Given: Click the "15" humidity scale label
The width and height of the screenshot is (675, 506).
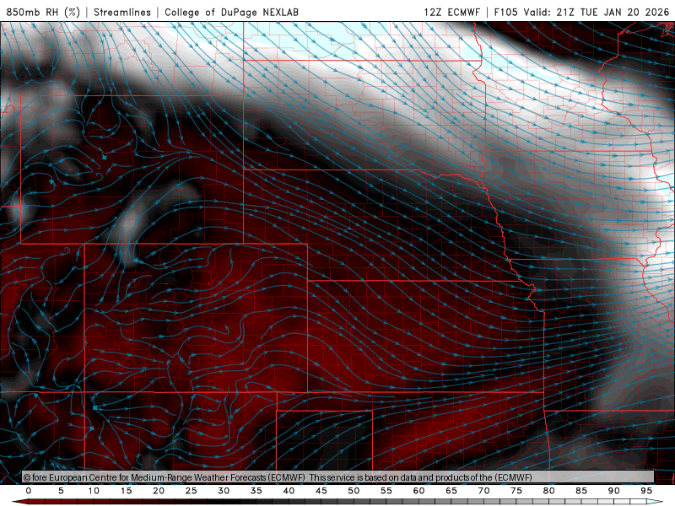Looking at the screenshot, I should [126, 491].
